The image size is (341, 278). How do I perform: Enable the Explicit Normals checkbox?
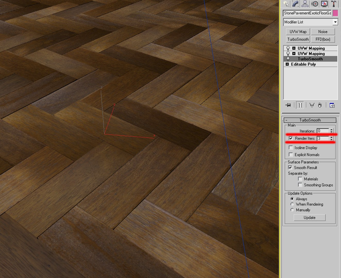(291, 155)
